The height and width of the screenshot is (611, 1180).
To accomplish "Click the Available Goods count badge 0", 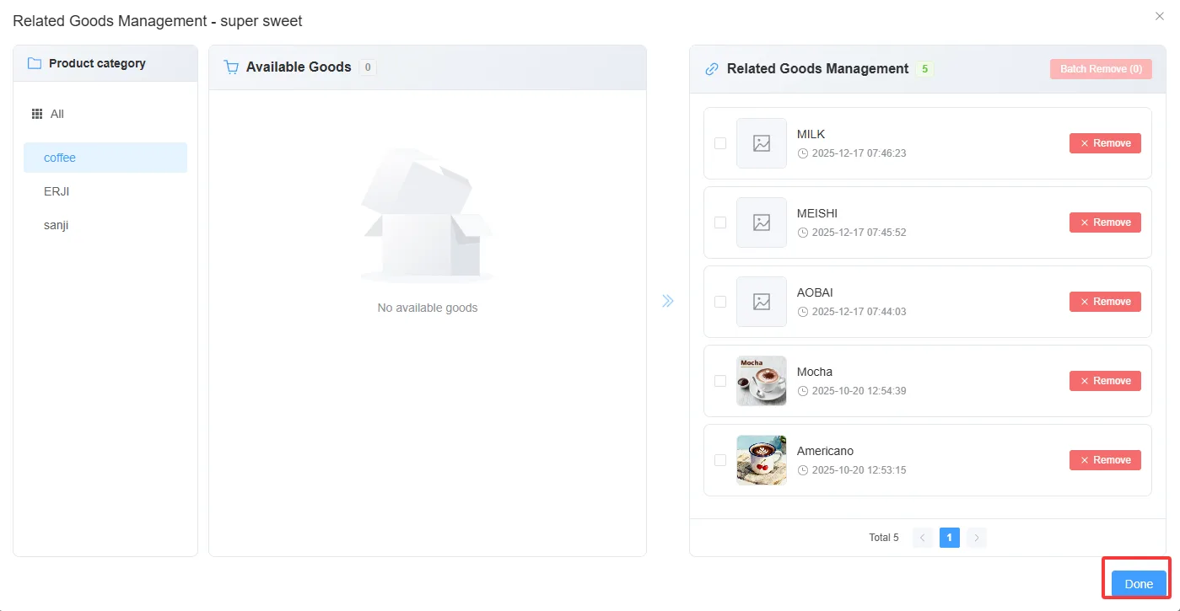I will (368, 67).
